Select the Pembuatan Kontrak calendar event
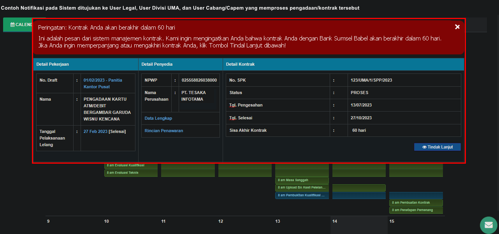Image resolution: width=499 pixels, height=234 pixels. point(416,203)
